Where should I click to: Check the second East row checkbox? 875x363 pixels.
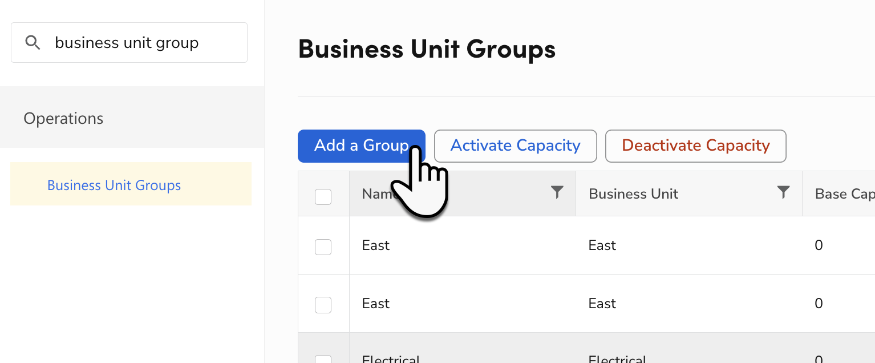323,305
